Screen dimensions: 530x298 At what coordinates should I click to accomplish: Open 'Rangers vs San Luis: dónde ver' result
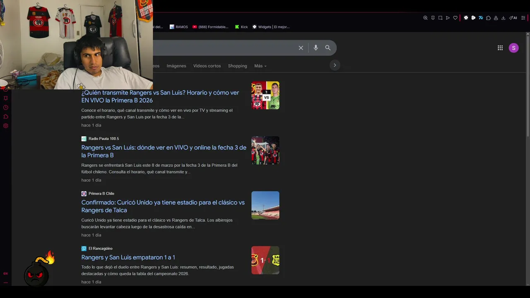164,151
